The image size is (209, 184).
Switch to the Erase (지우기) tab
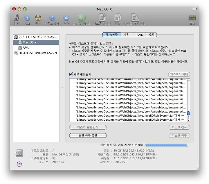[127, 35]
